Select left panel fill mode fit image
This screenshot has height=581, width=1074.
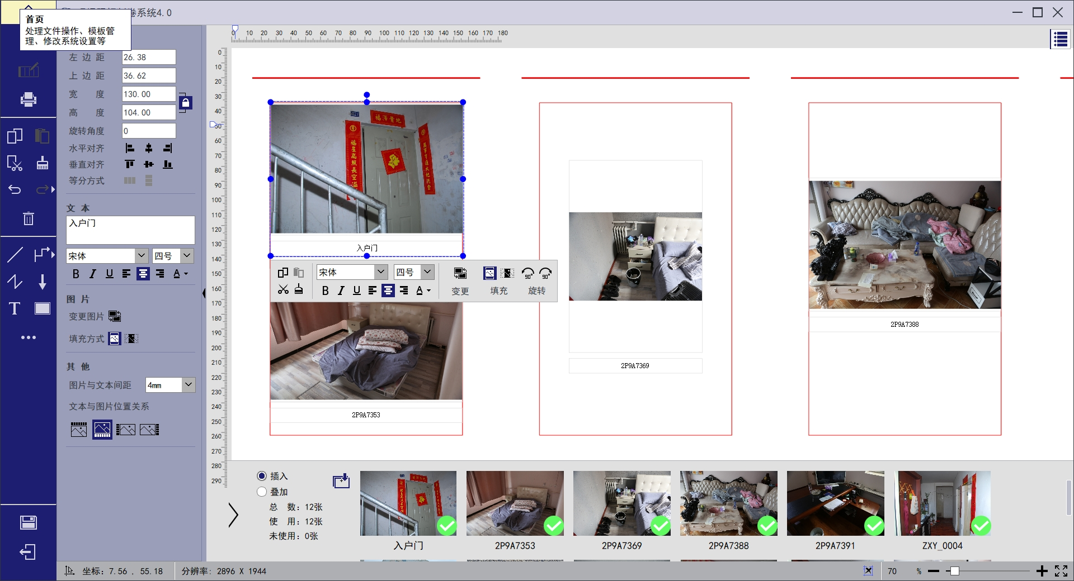(115, 339)
